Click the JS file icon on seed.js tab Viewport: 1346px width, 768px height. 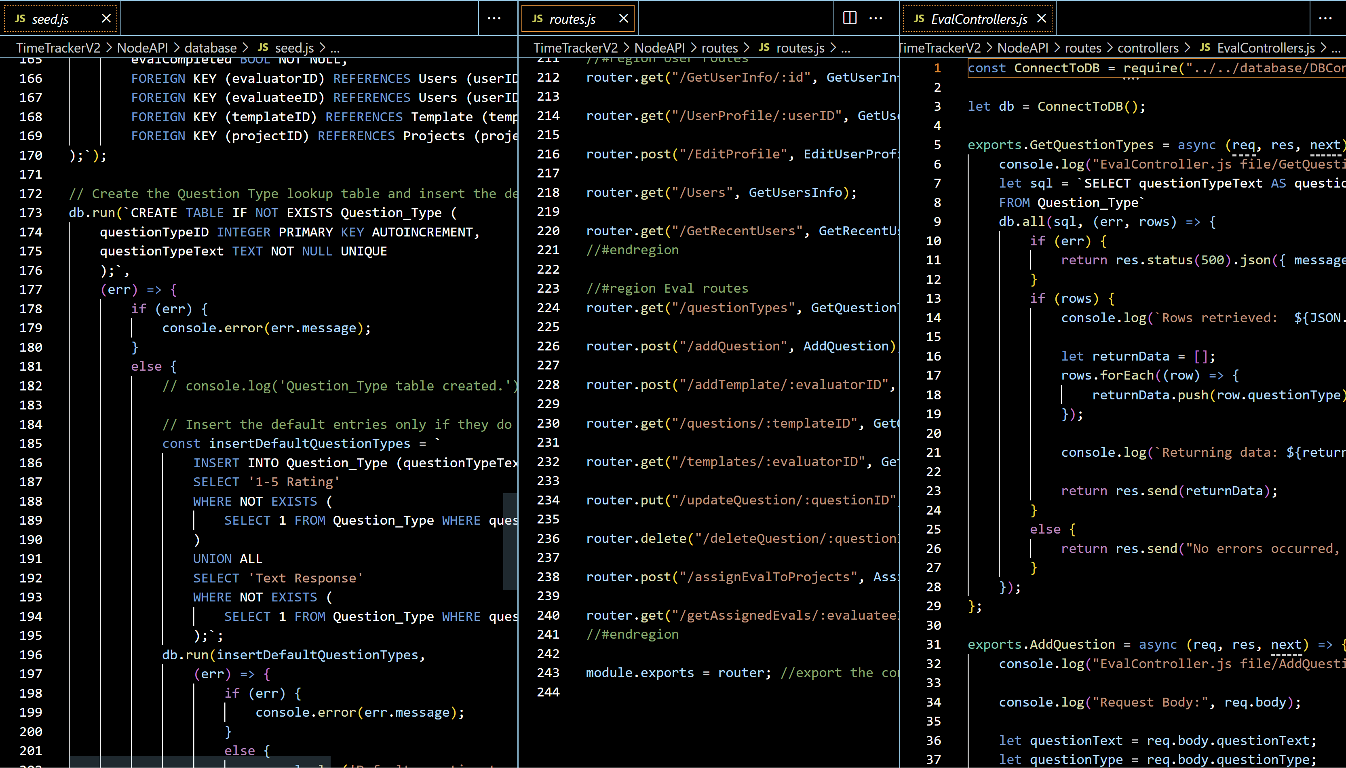coord(20,19)
